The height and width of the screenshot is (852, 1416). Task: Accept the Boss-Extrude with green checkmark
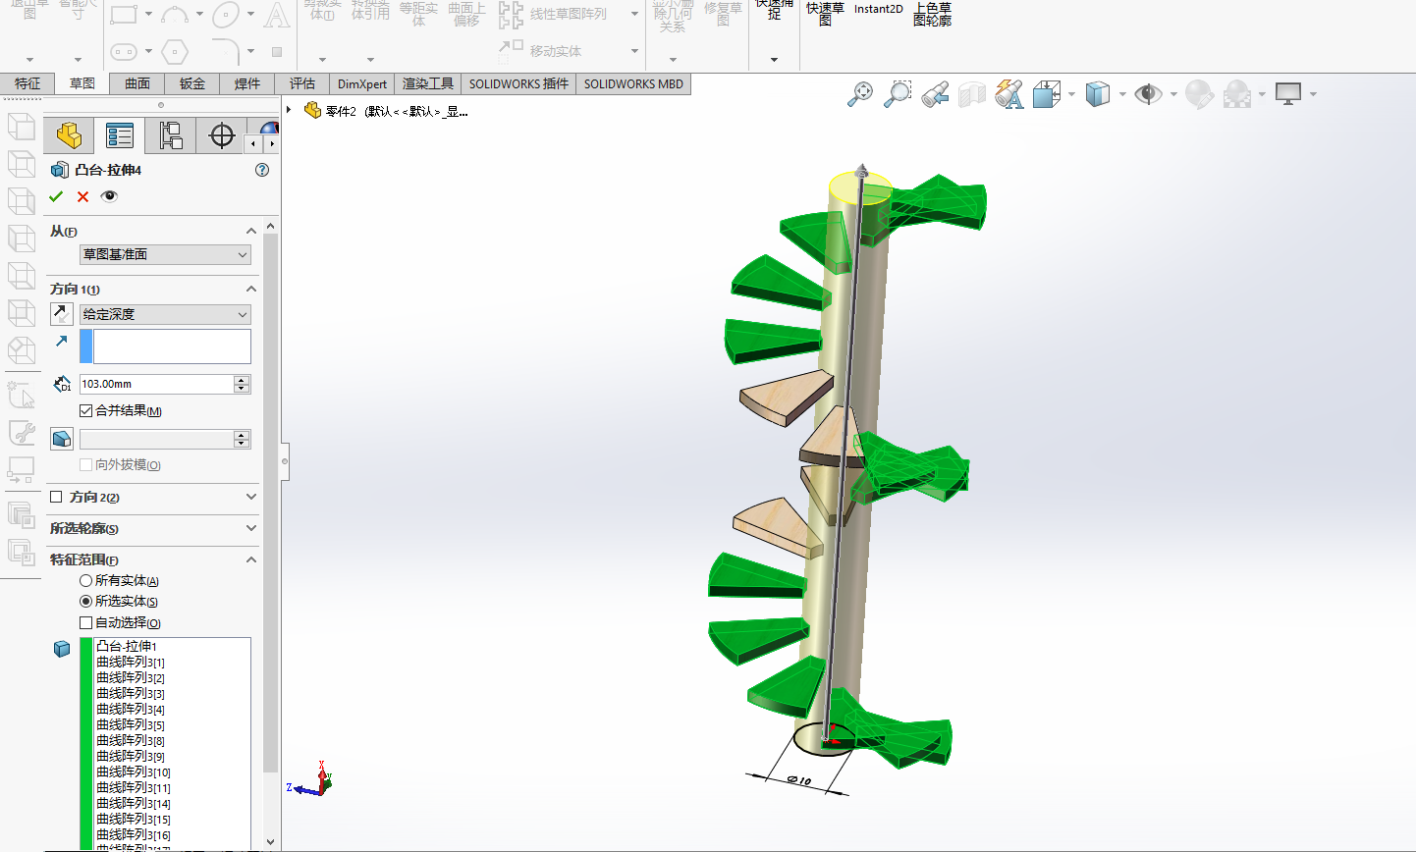pyautogui.click(x=56, y=196)
